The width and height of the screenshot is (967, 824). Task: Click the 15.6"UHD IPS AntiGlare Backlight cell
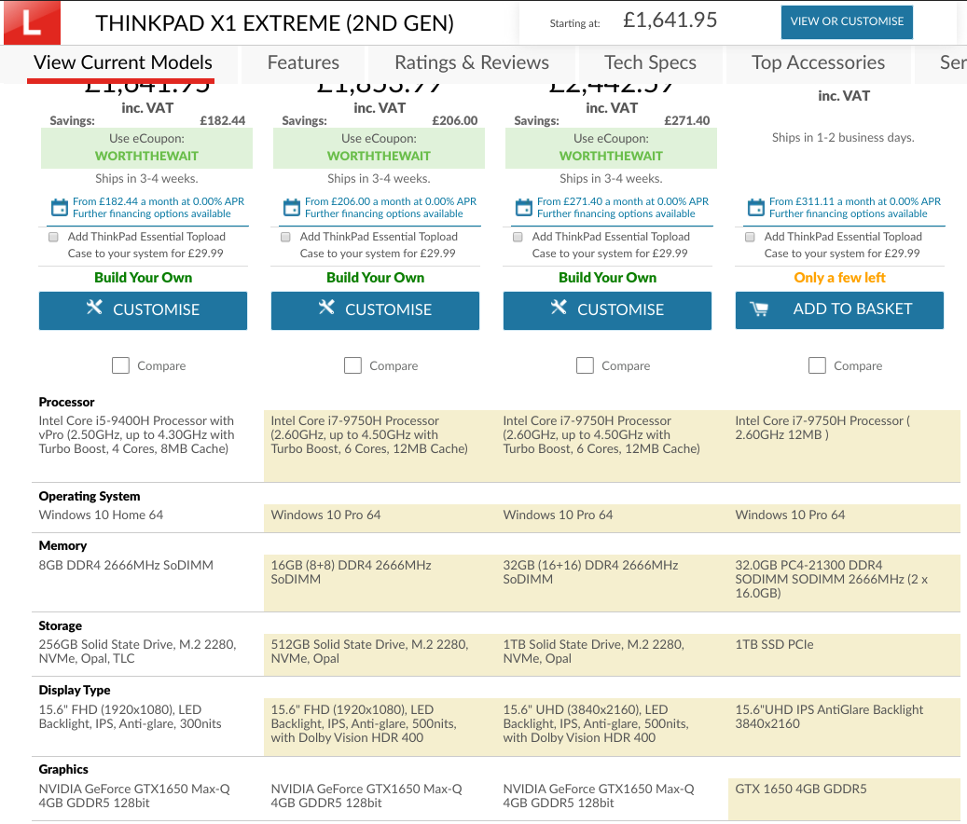829,717
